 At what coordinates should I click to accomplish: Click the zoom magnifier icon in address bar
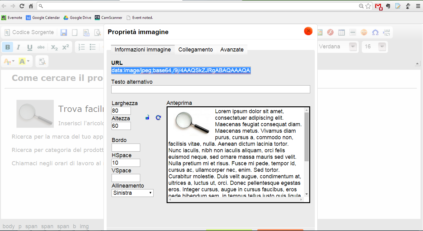pos(361,6)
